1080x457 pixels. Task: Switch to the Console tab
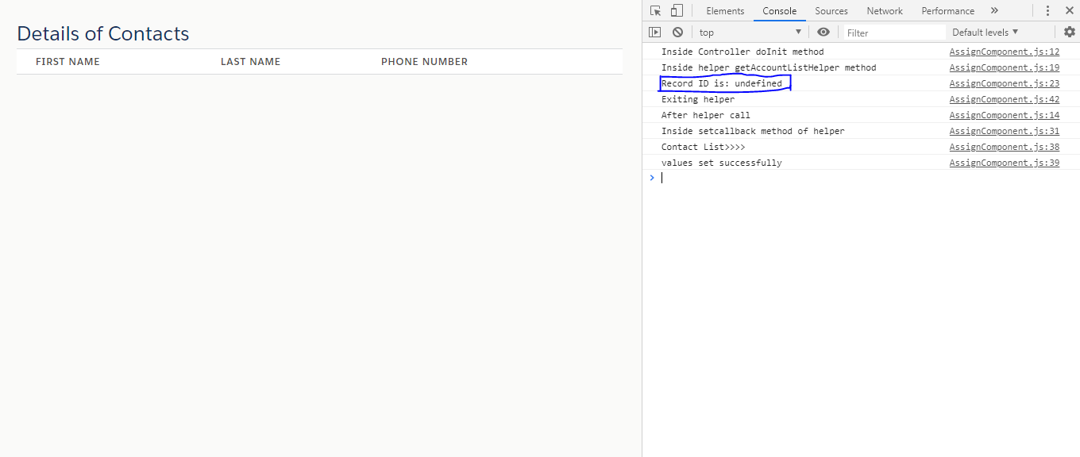point(780,10)
